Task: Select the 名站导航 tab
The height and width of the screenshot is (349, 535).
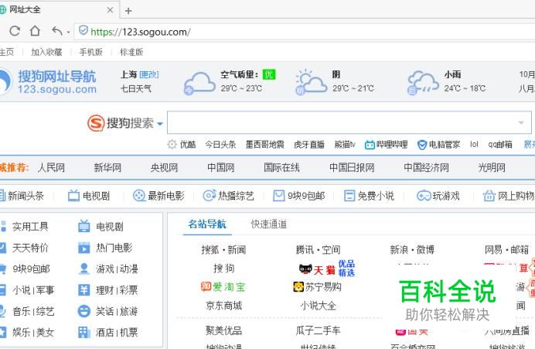Action: click(x=207, y=224)
